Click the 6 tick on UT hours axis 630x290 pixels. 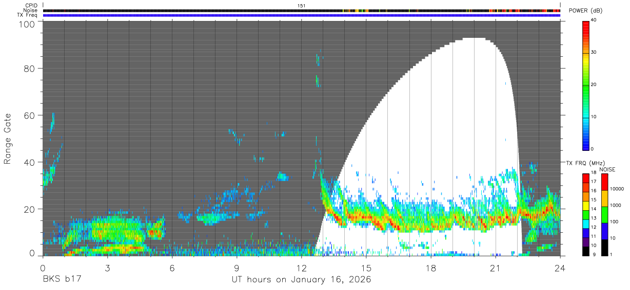pyautogui.click(x=172, y=268)
